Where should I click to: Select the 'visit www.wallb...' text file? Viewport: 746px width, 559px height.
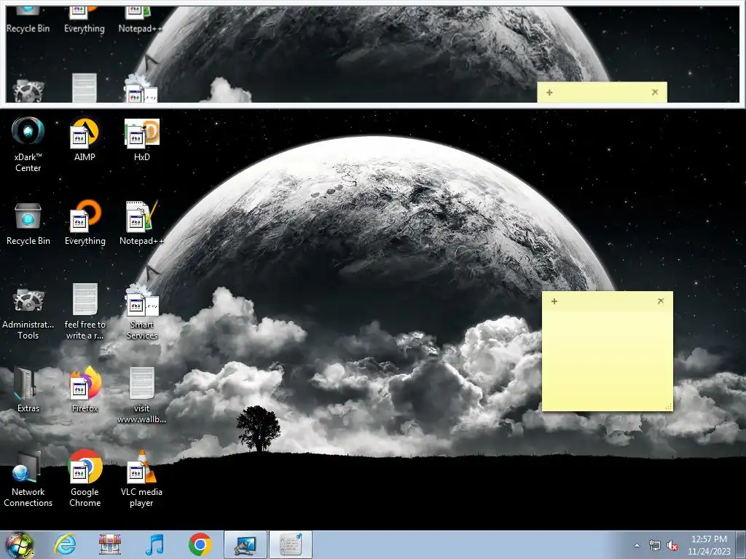pyautogui.click(x=142, y=395)
